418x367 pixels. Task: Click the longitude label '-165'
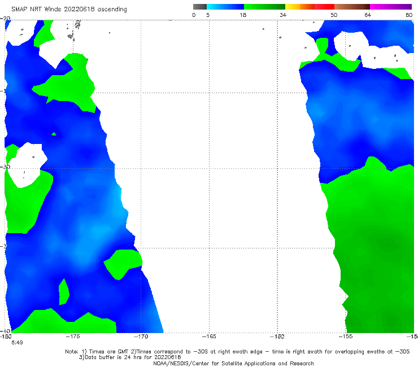point(209,337)
